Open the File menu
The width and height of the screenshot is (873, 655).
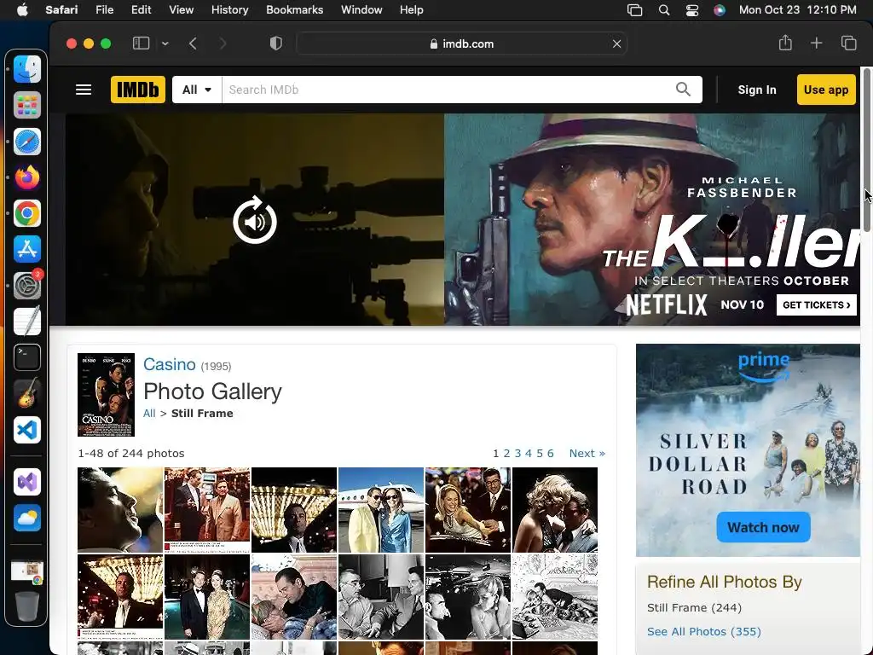click(x=104, y=10)
